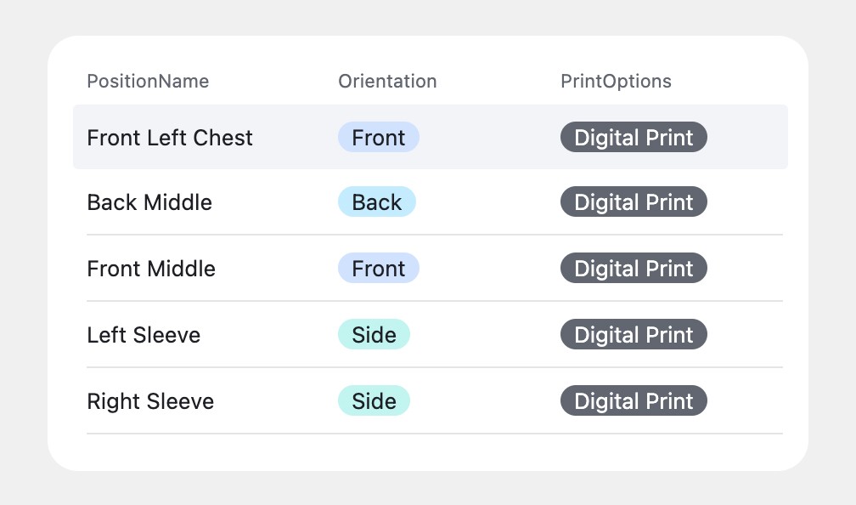856x505 pixels.
Task: Click the Front tag in Front Middle row
Action: coord(379,268)
